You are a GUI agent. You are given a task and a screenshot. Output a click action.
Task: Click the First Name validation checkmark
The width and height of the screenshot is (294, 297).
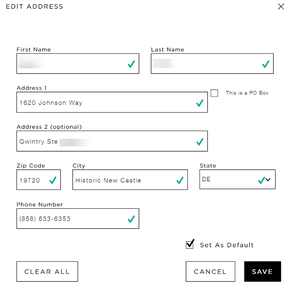[x=131, y=64]
